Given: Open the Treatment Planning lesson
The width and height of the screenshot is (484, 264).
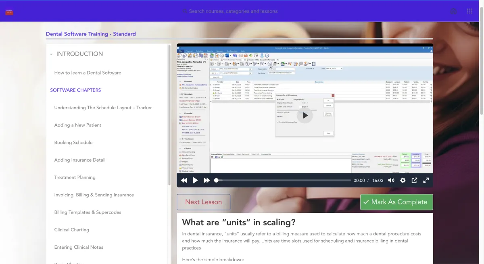Looking at the screenshot, I should [75, 177].
